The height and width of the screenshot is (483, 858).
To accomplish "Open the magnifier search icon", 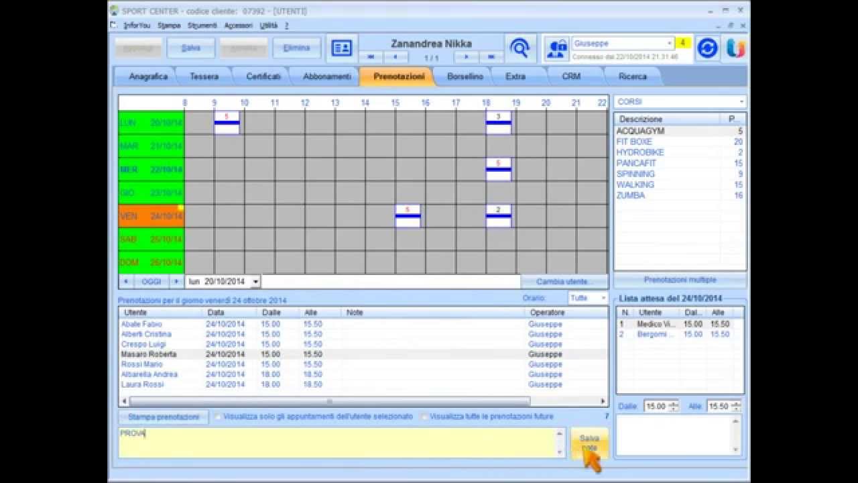I will [x=520, y=48].
